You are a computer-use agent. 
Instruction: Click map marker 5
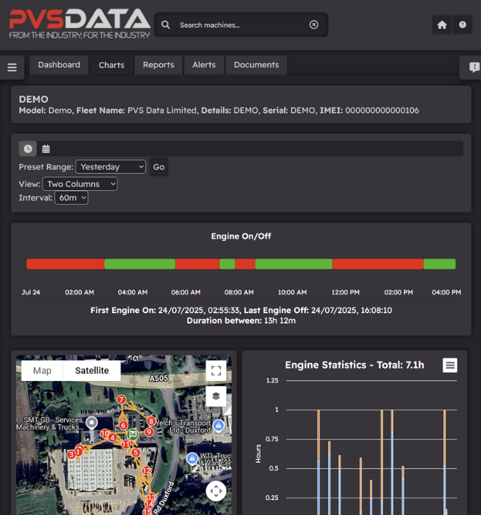(135, 453)
